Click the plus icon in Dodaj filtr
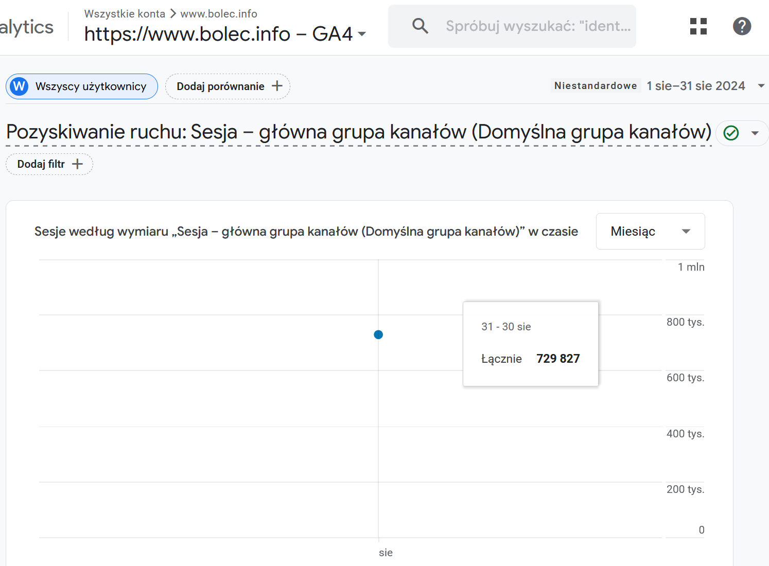769x566 pixels. pos(77,164)
